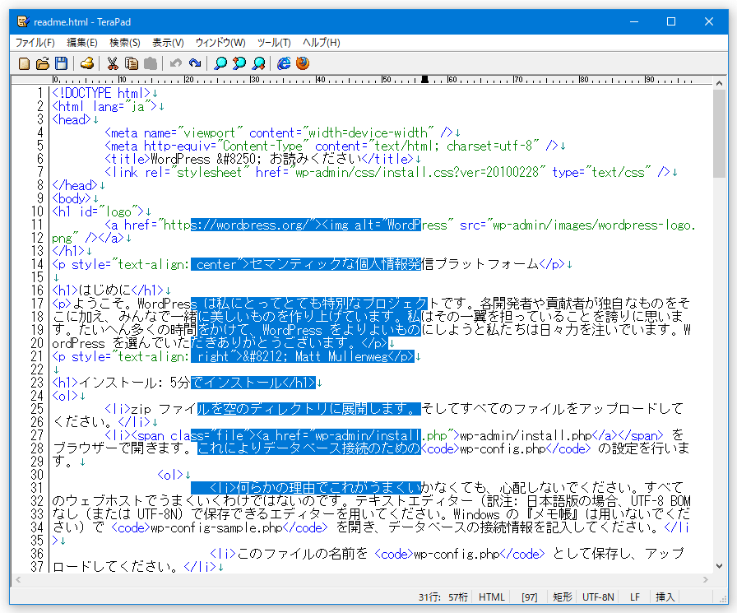Click the UTF-8N encoding status entry
The height and width of the screenshot is (613, 737).
[x=598, y=597]
